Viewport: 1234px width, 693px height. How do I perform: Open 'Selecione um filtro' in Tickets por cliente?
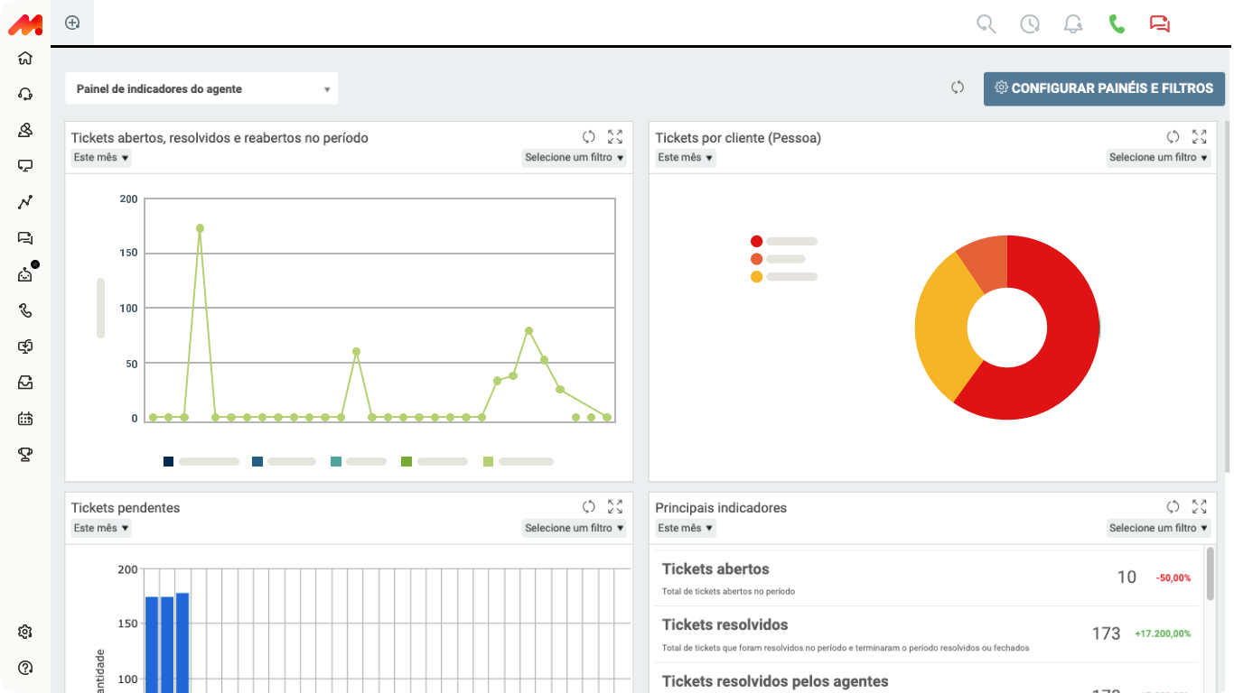[1158, 157]
